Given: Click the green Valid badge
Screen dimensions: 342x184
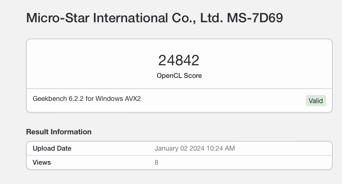Looking at the screenshot, I should pos(316,101).
